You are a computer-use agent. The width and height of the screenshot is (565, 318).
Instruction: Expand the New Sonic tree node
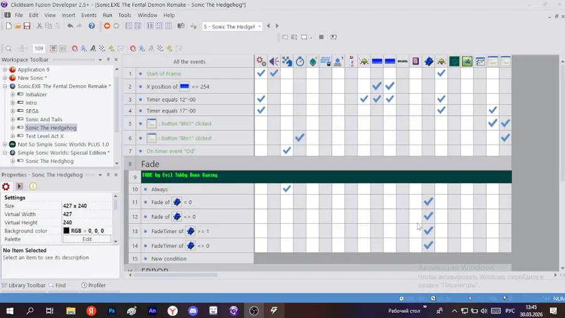pos(4,78)
